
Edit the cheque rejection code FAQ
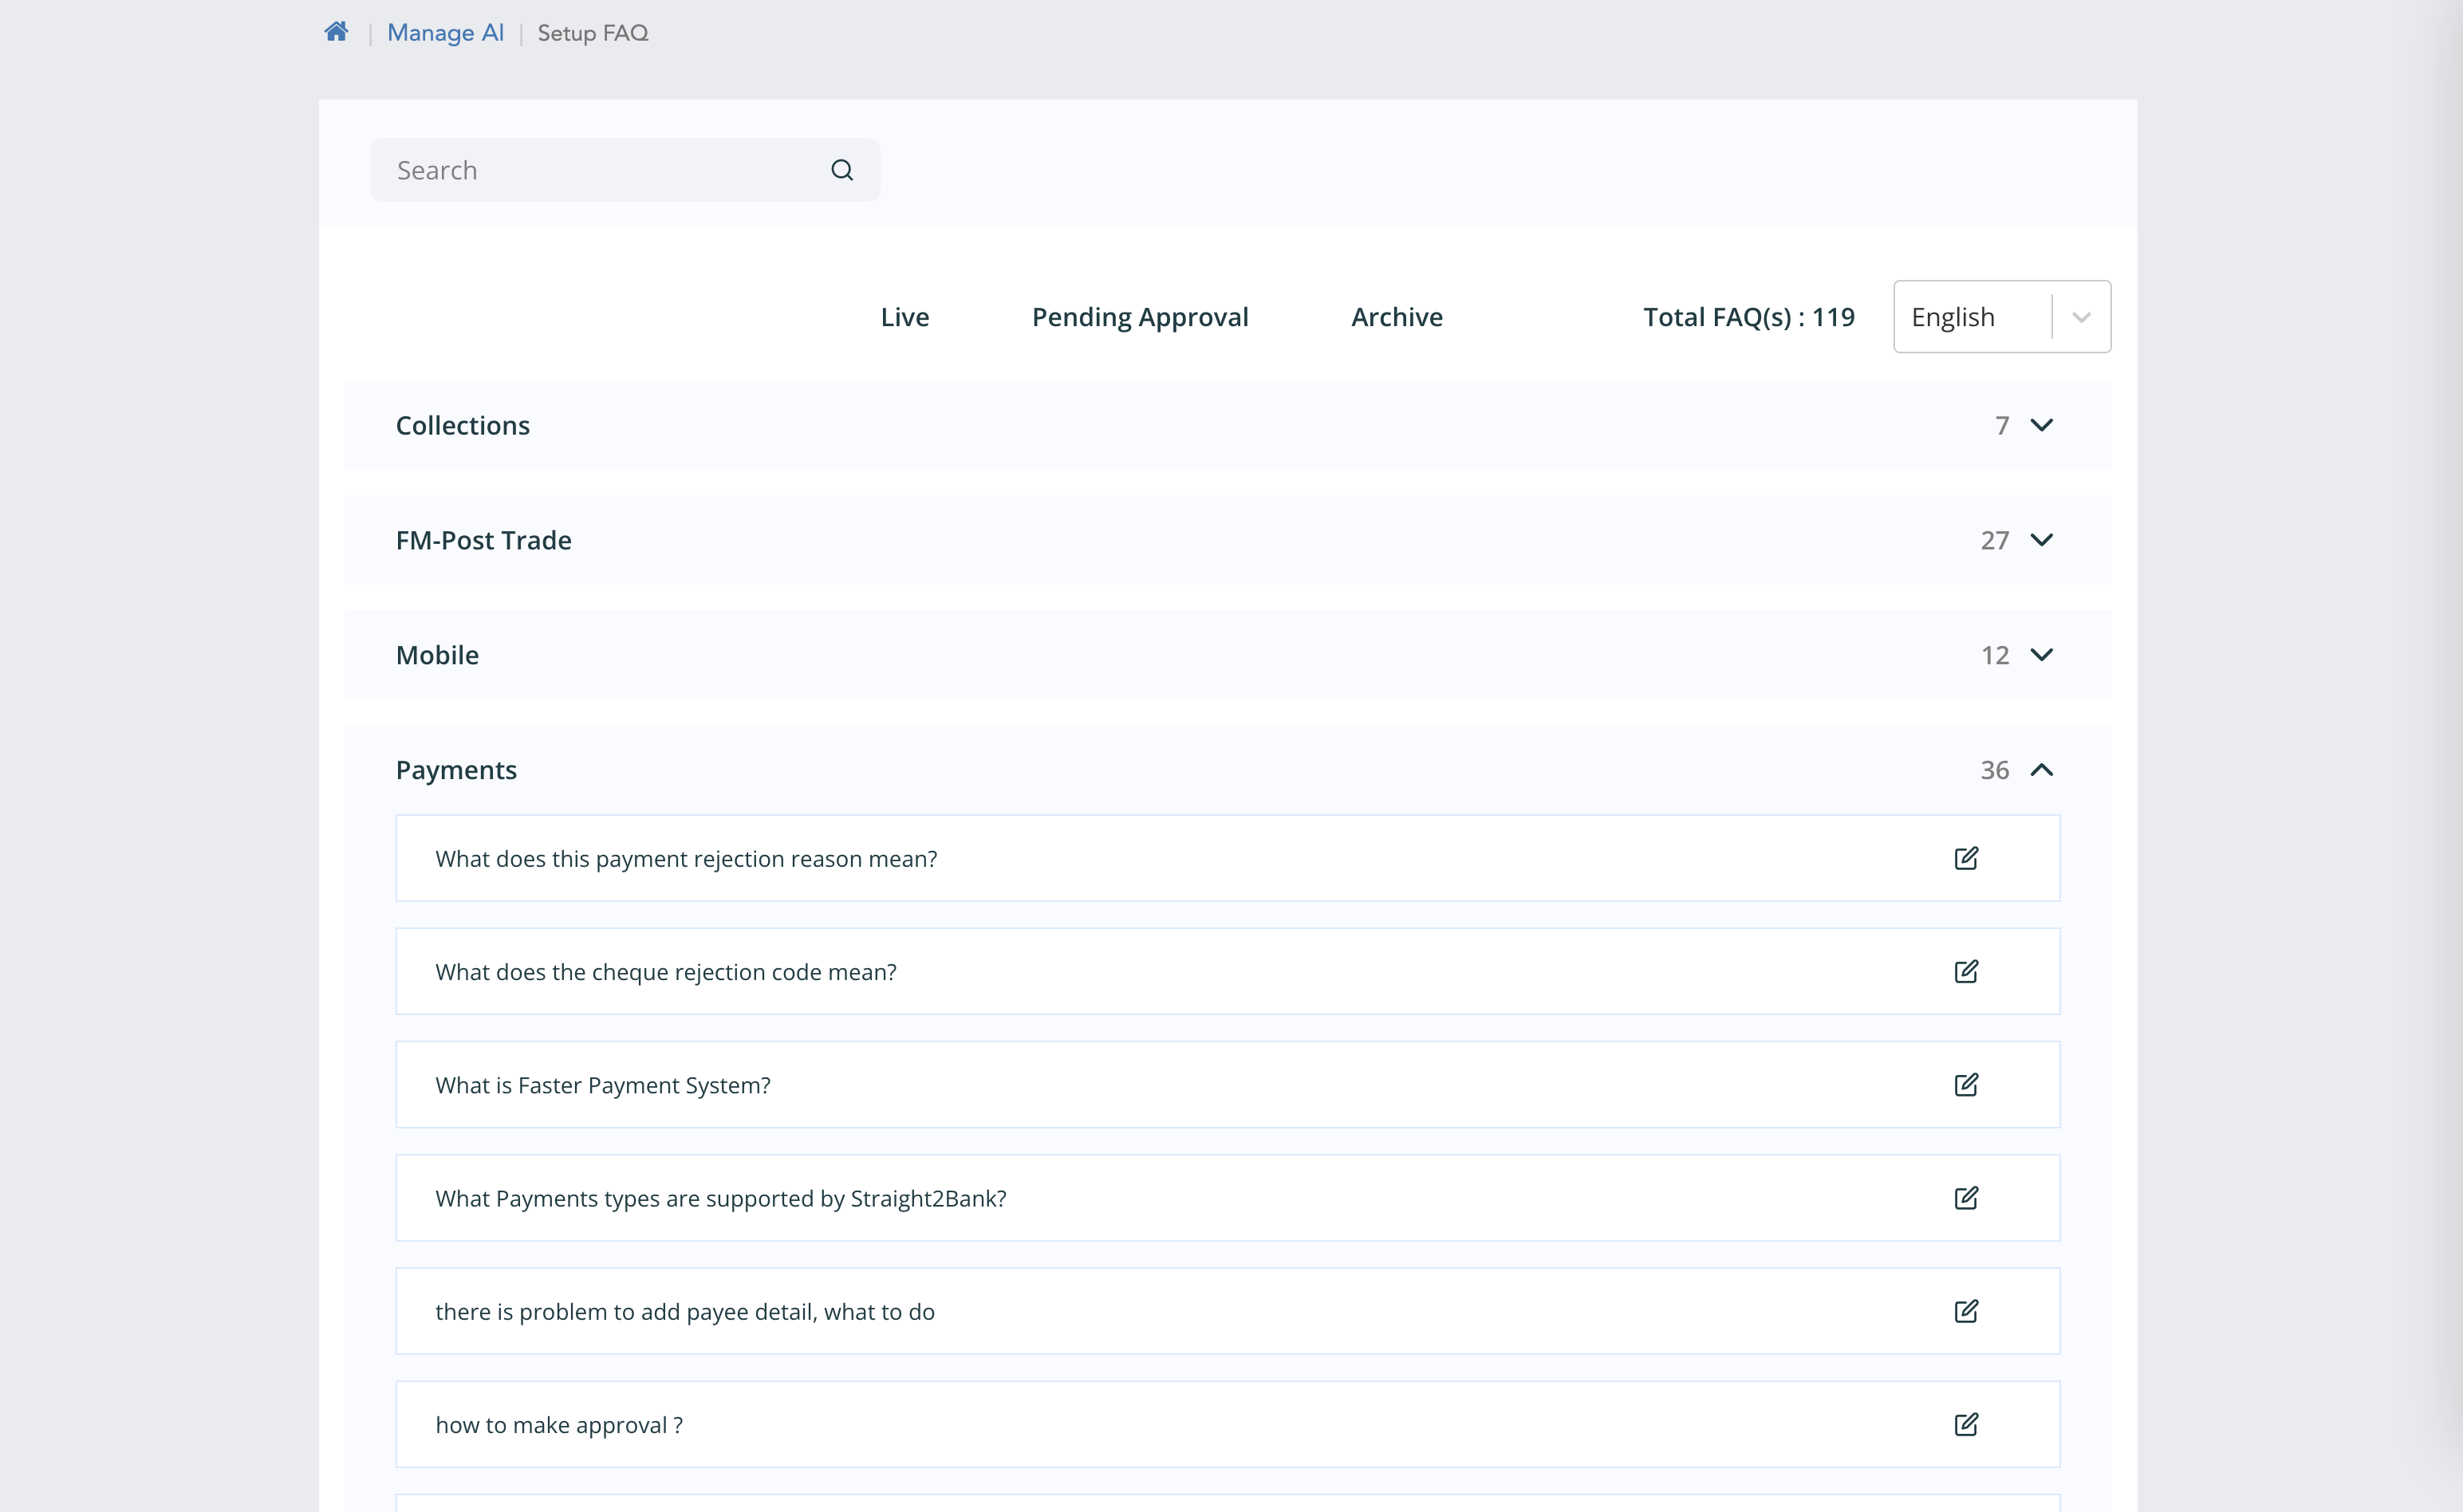pos(1966,971)
